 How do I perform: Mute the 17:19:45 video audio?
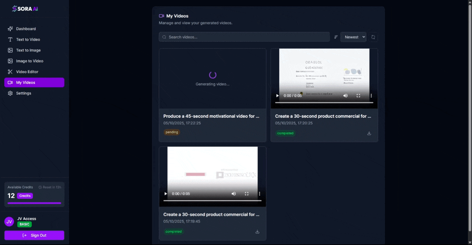pyautogui.click(x=234, y=194)
